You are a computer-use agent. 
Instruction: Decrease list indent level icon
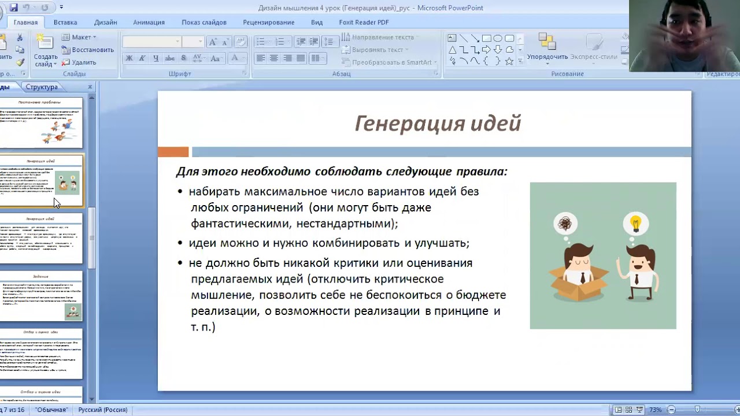click(x=301, y=42)
